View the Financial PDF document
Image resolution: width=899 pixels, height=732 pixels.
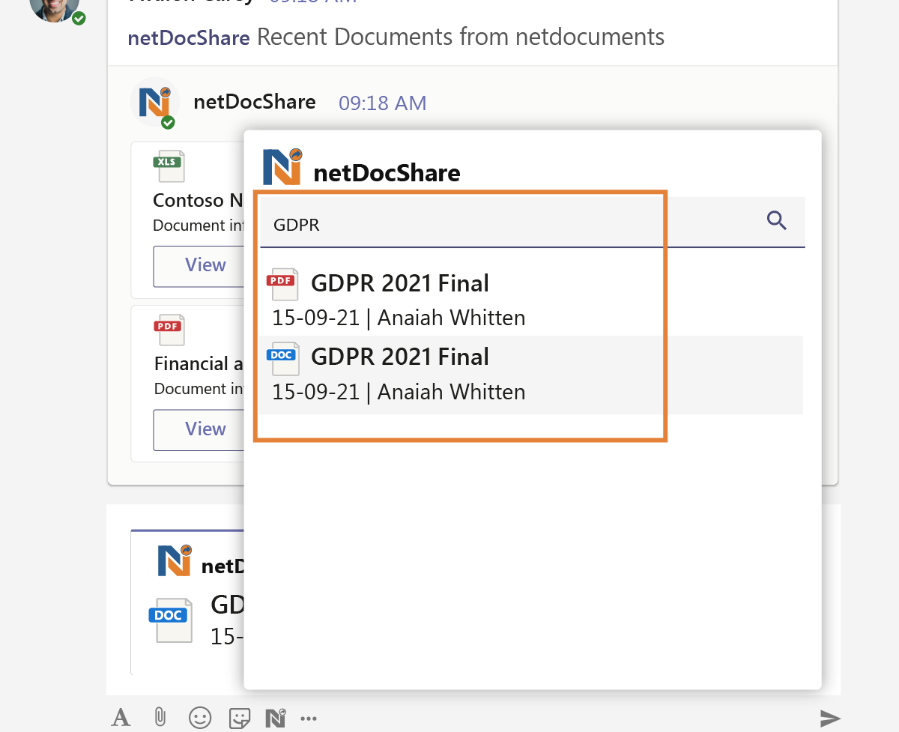200,429
